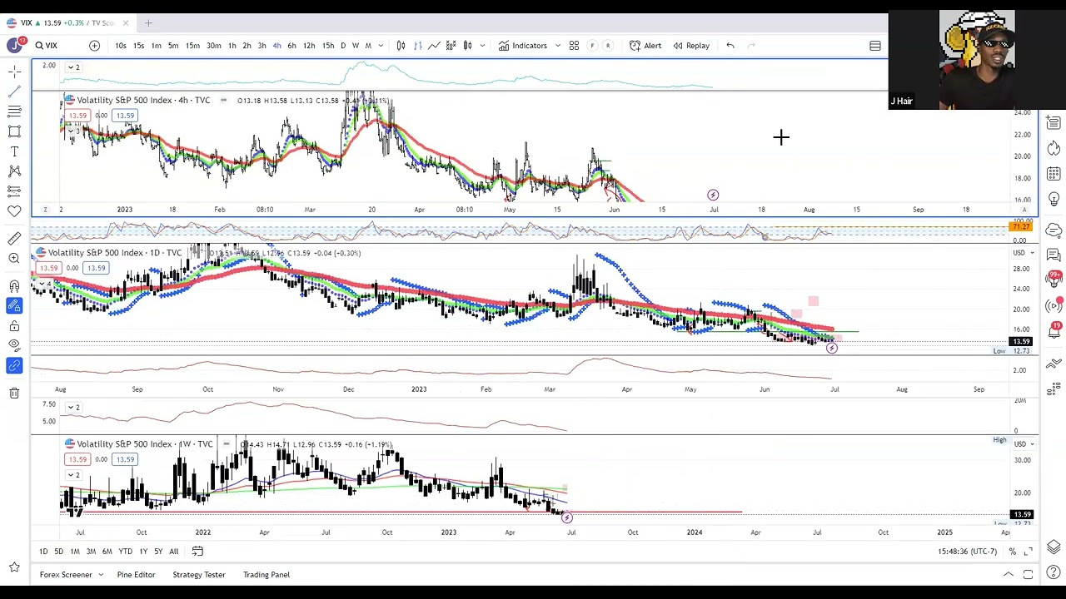Screen dimensions: 1066x599
Task: Select the text annotation tool
Action: tap(14, 151)
